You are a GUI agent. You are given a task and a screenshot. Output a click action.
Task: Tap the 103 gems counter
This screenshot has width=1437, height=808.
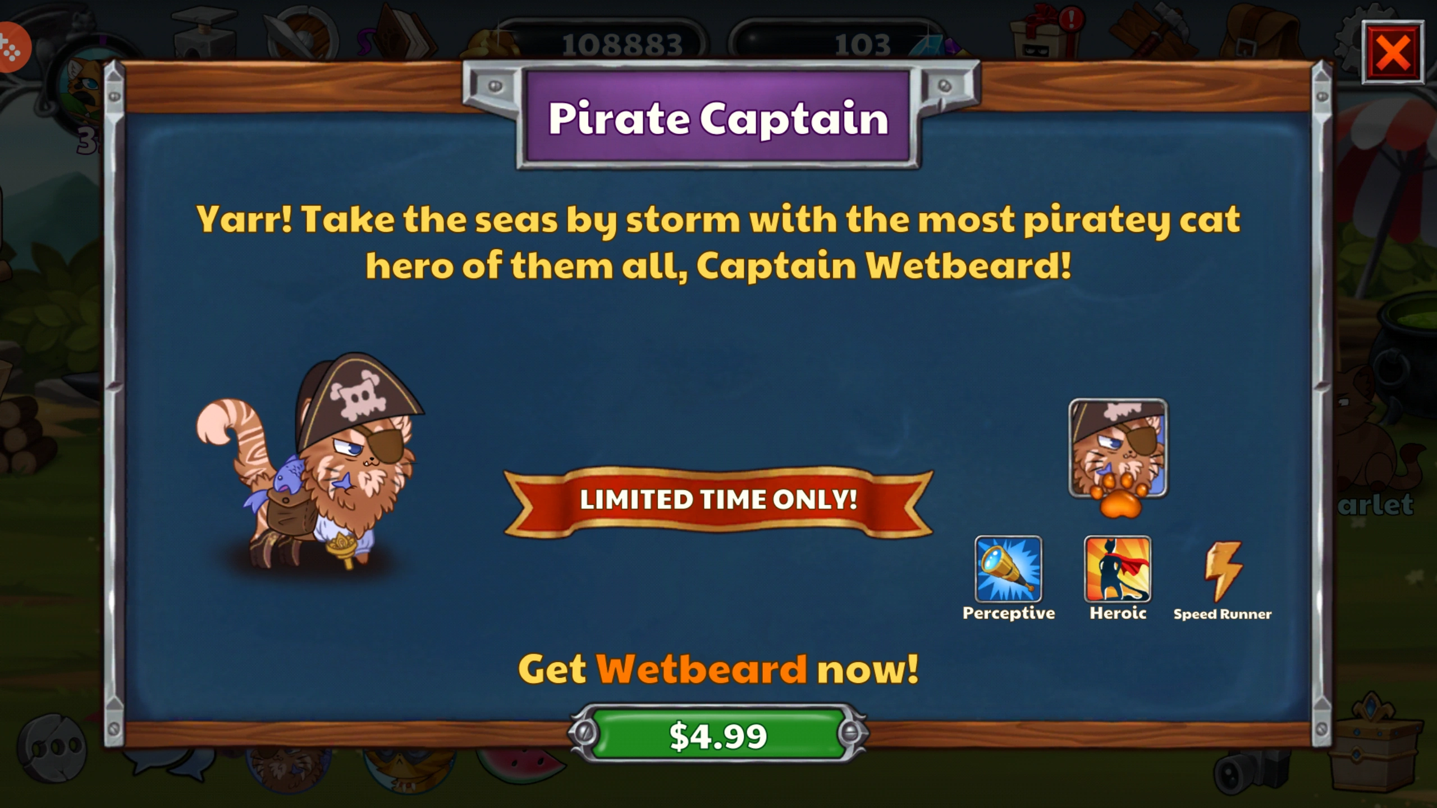[x=842, y=44]
